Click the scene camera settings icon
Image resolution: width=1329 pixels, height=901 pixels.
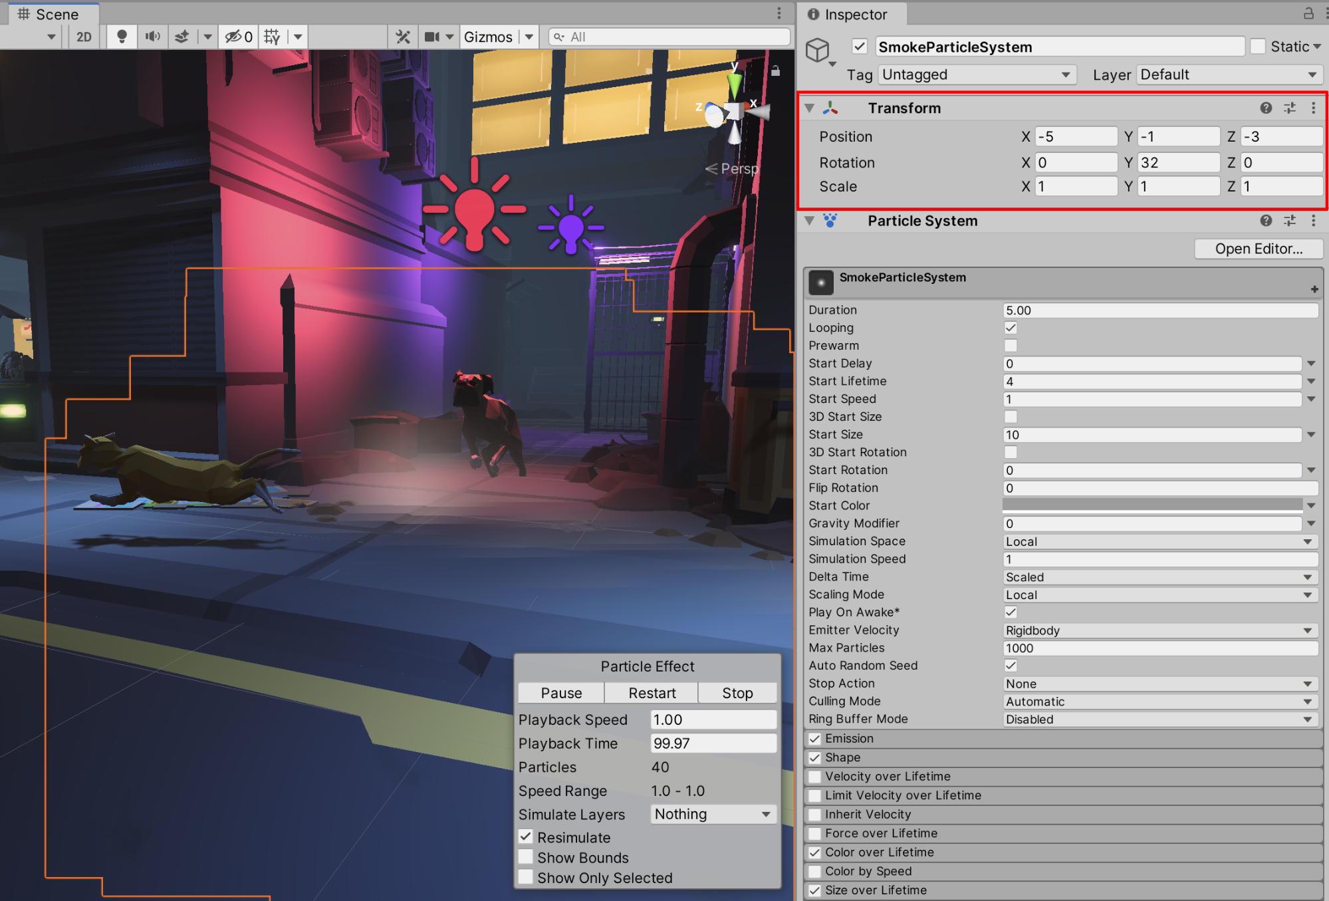click(x=432, y=37)
